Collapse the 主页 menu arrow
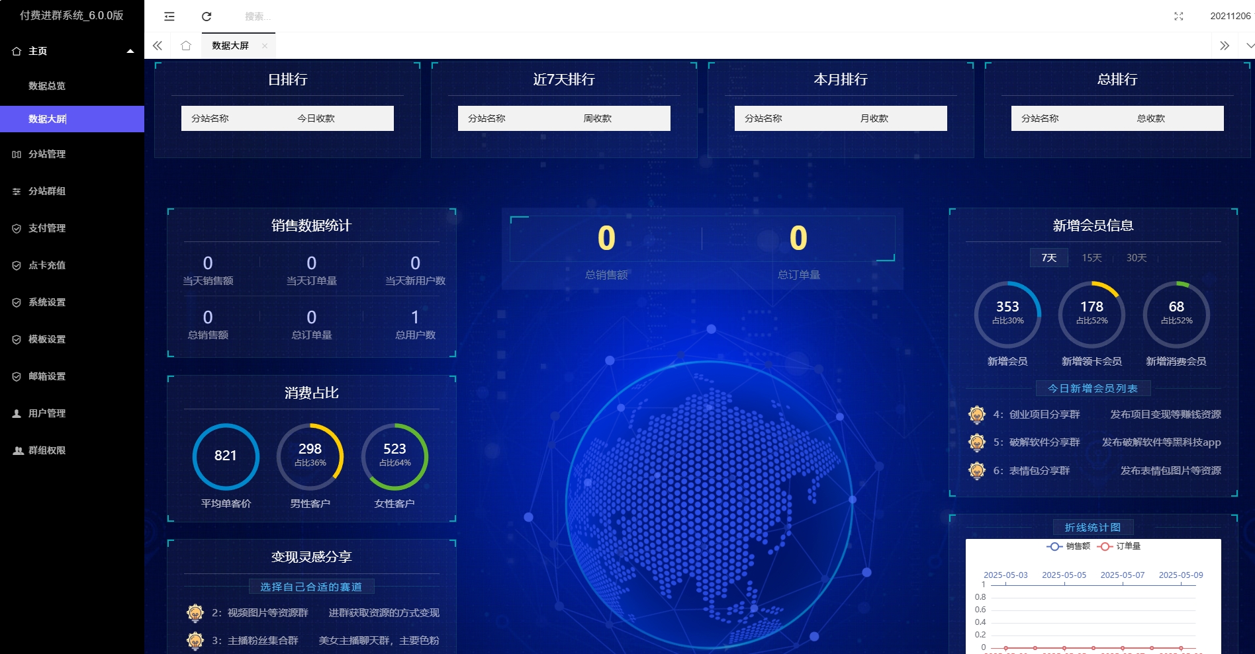Image resolution: width=1255 pixels, height=654 pixels. pos(130,51)
